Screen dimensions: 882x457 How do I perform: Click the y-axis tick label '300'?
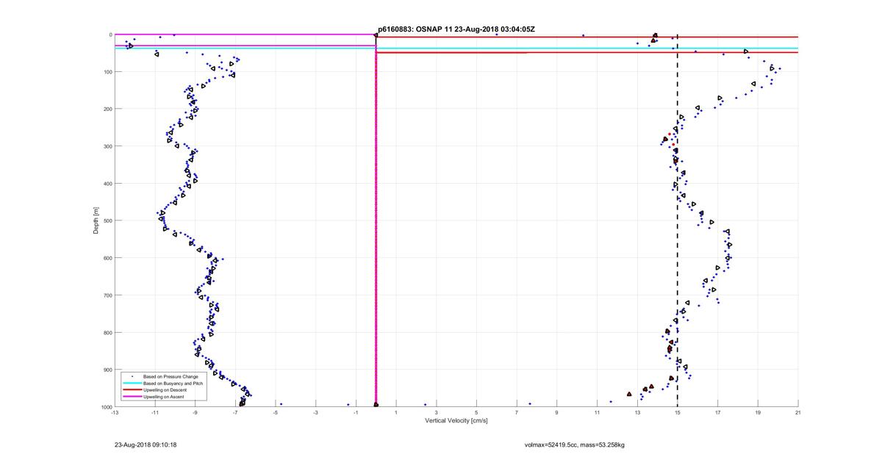pos(107,146)
